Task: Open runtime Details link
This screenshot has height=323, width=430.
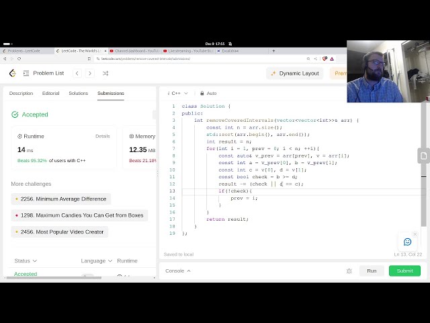Action: [x=103, y=136]
